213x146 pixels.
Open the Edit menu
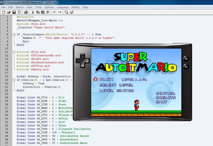(x=10, y=7)
